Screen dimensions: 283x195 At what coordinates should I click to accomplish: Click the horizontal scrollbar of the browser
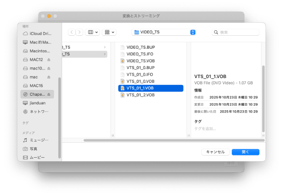pyautogui.click(x=174, y=140)
